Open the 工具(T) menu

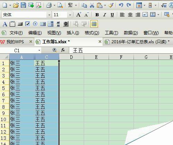(111, 33)
